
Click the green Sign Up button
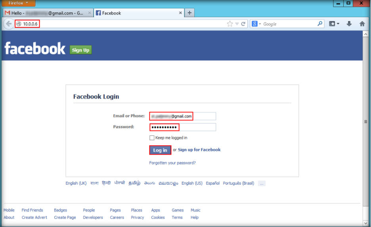81,50
